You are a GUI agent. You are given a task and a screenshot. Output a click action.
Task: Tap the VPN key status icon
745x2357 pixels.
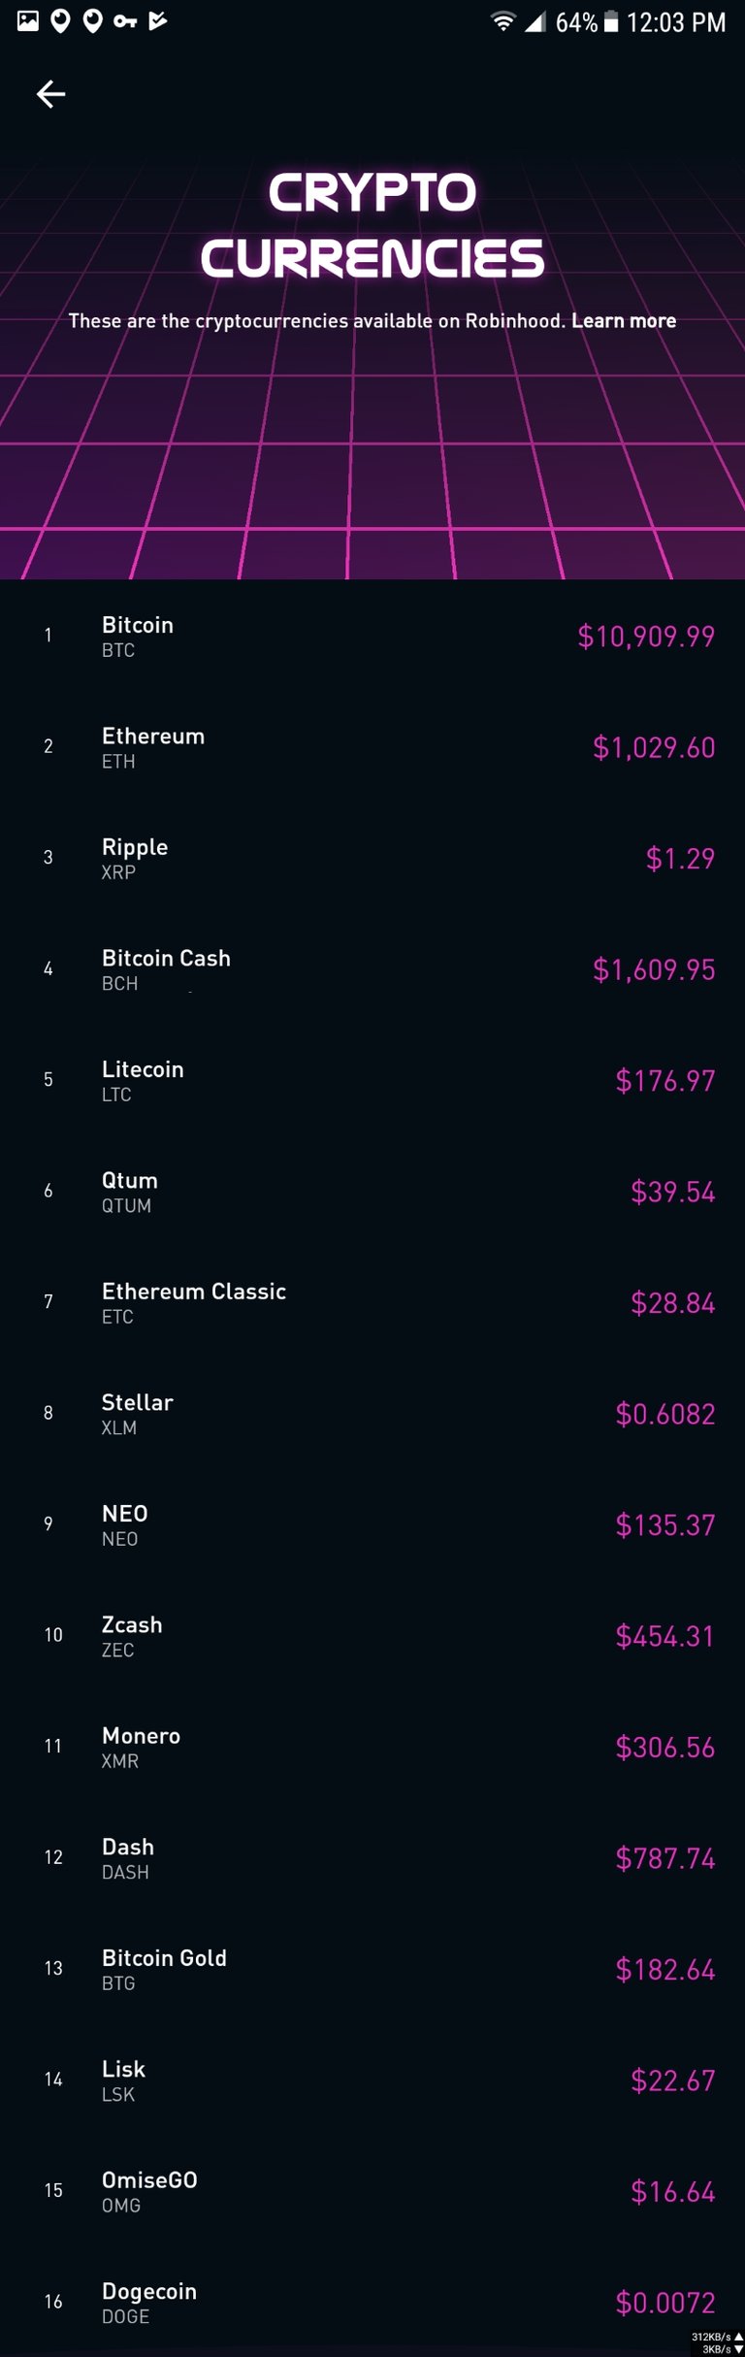(124, 21)
